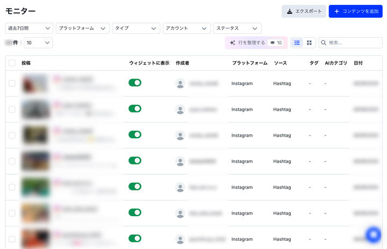
Task: Sort by the 日付 column header
Action: pos(358,63)
